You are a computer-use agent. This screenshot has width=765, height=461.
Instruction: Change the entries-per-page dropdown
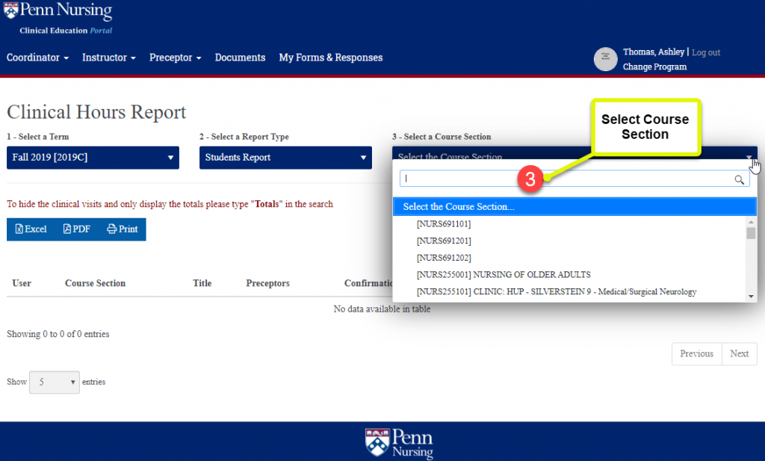54,382
